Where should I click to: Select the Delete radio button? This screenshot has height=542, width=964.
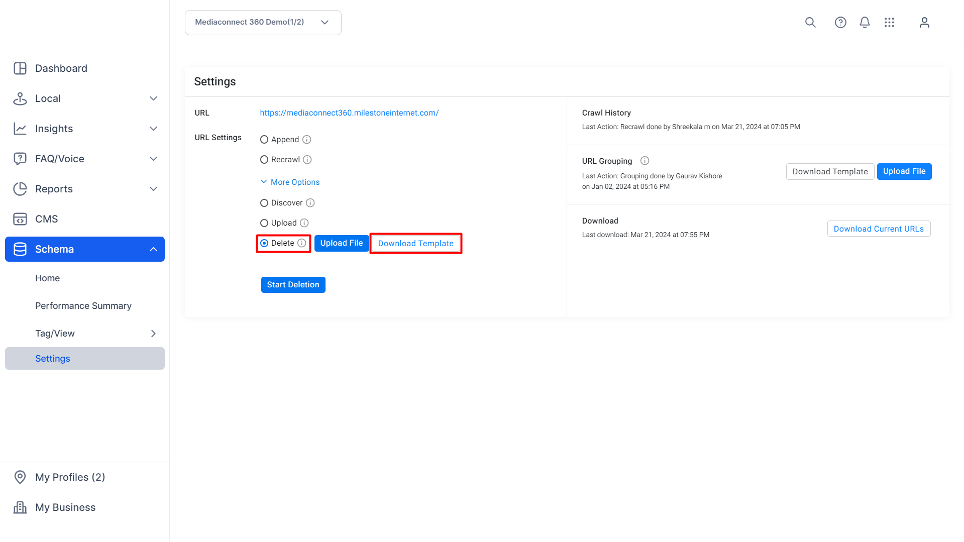264,243
